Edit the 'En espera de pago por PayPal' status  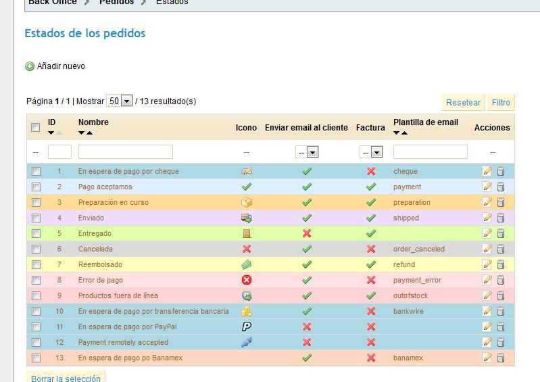[487, 327]
